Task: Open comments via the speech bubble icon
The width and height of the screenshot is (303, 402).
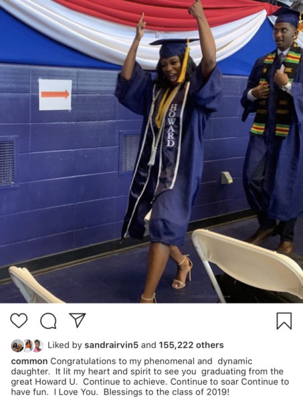Action: click(48, 320)
